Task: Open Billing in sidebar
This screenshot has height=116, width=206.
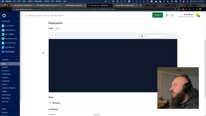Action: (x=4, y=109)
